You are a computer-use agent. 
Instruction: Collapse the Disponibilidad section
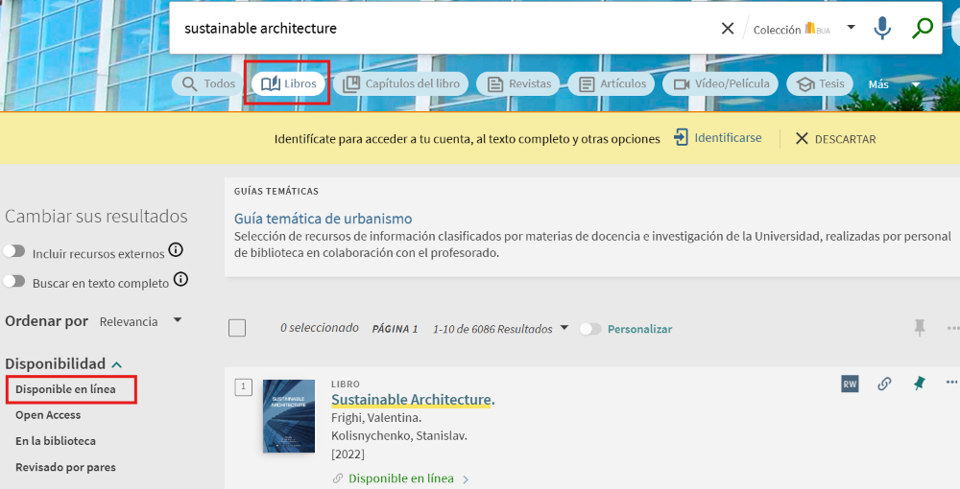(x=63, y=363)
